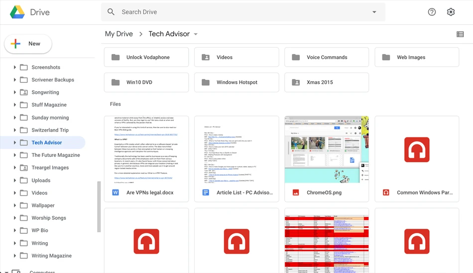Screen dimensions: 473x273
Task: Select the Writing folder in the sidebar
Action: (x=40, y=243)
